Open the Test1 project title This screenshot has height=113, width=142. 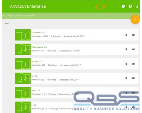(34, 91)
